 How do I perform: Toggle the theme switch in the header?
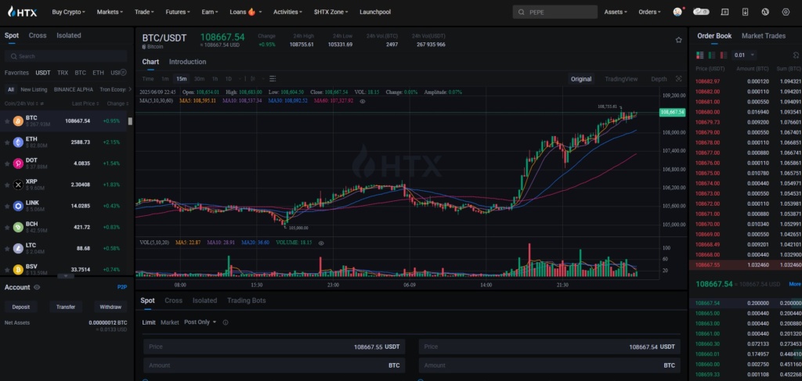[701, 12]
